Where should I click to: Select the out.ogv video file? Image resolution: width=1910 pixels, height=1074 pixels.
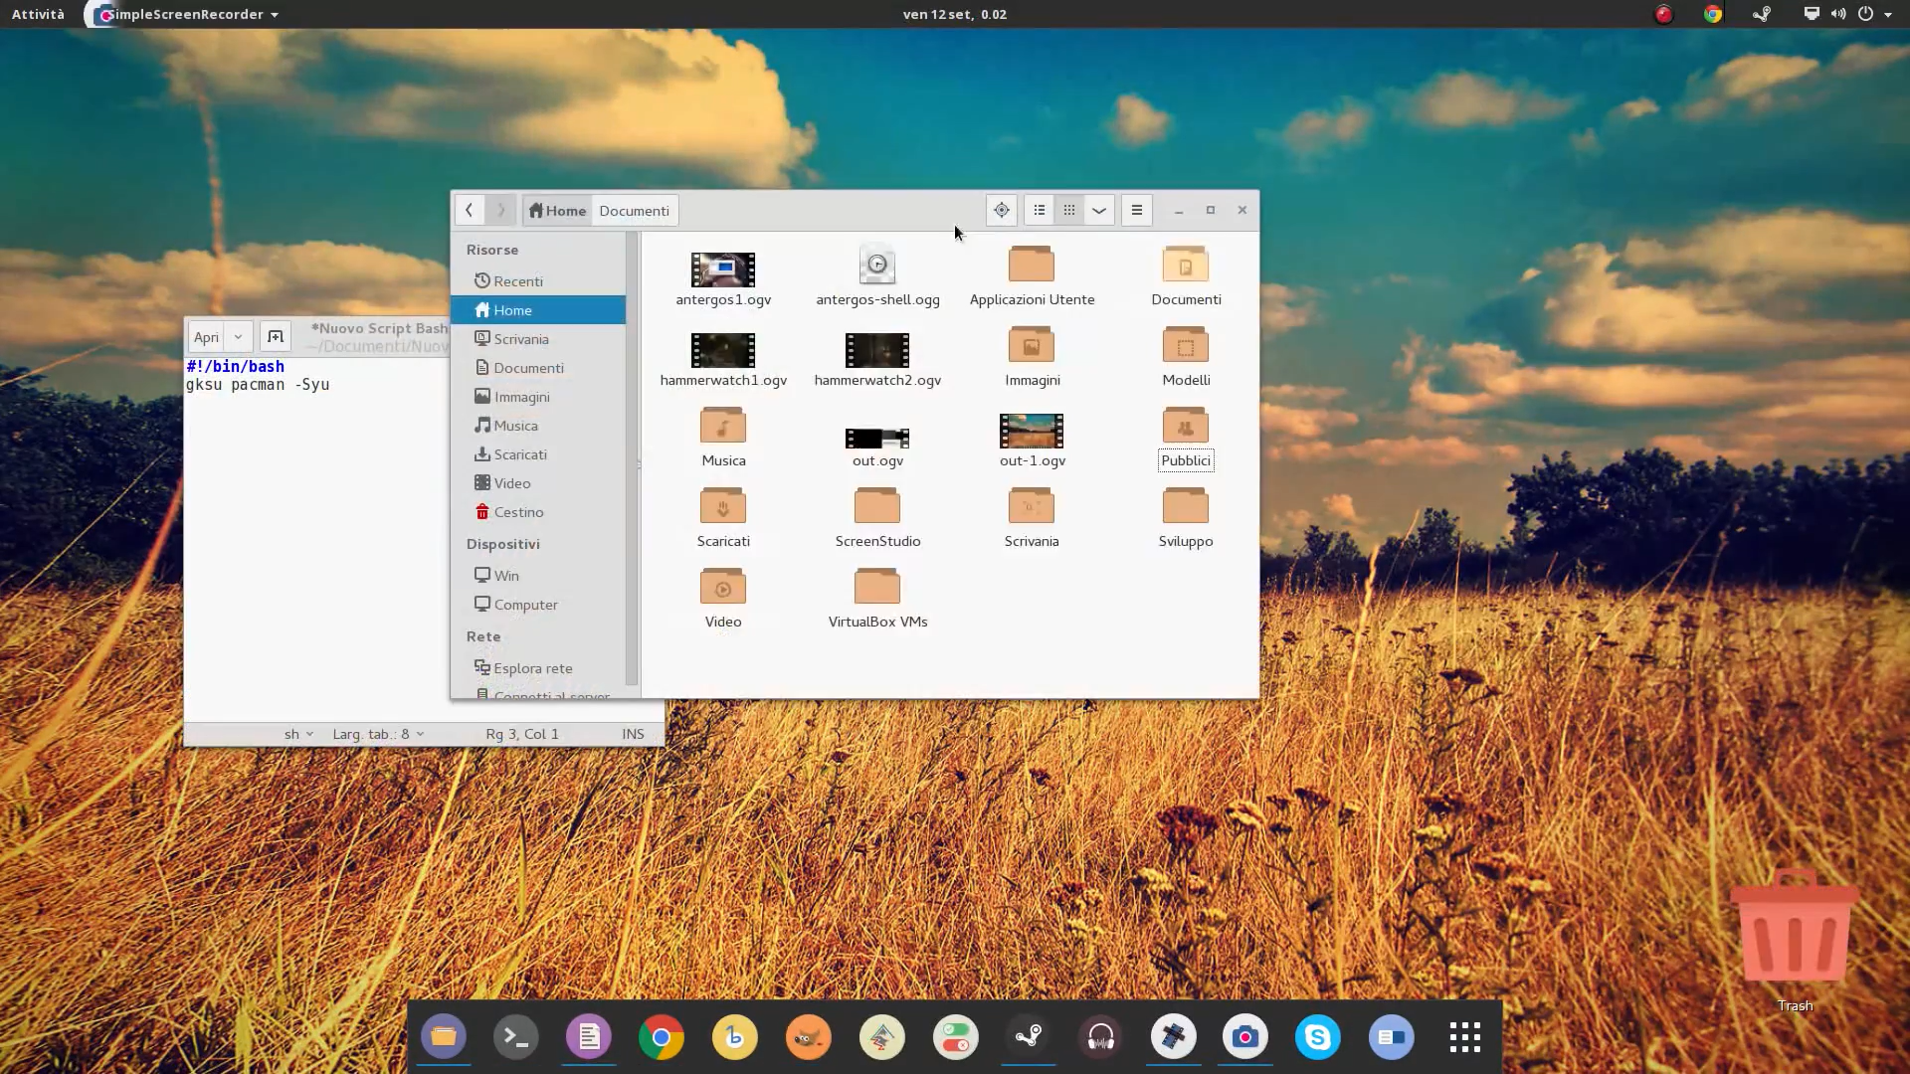877,447
